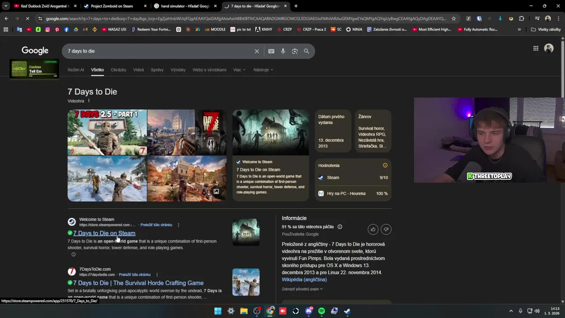Switch to Videá results tab
Image resolution: width=565 pixels, height=318 pixels.
point(139,70)
